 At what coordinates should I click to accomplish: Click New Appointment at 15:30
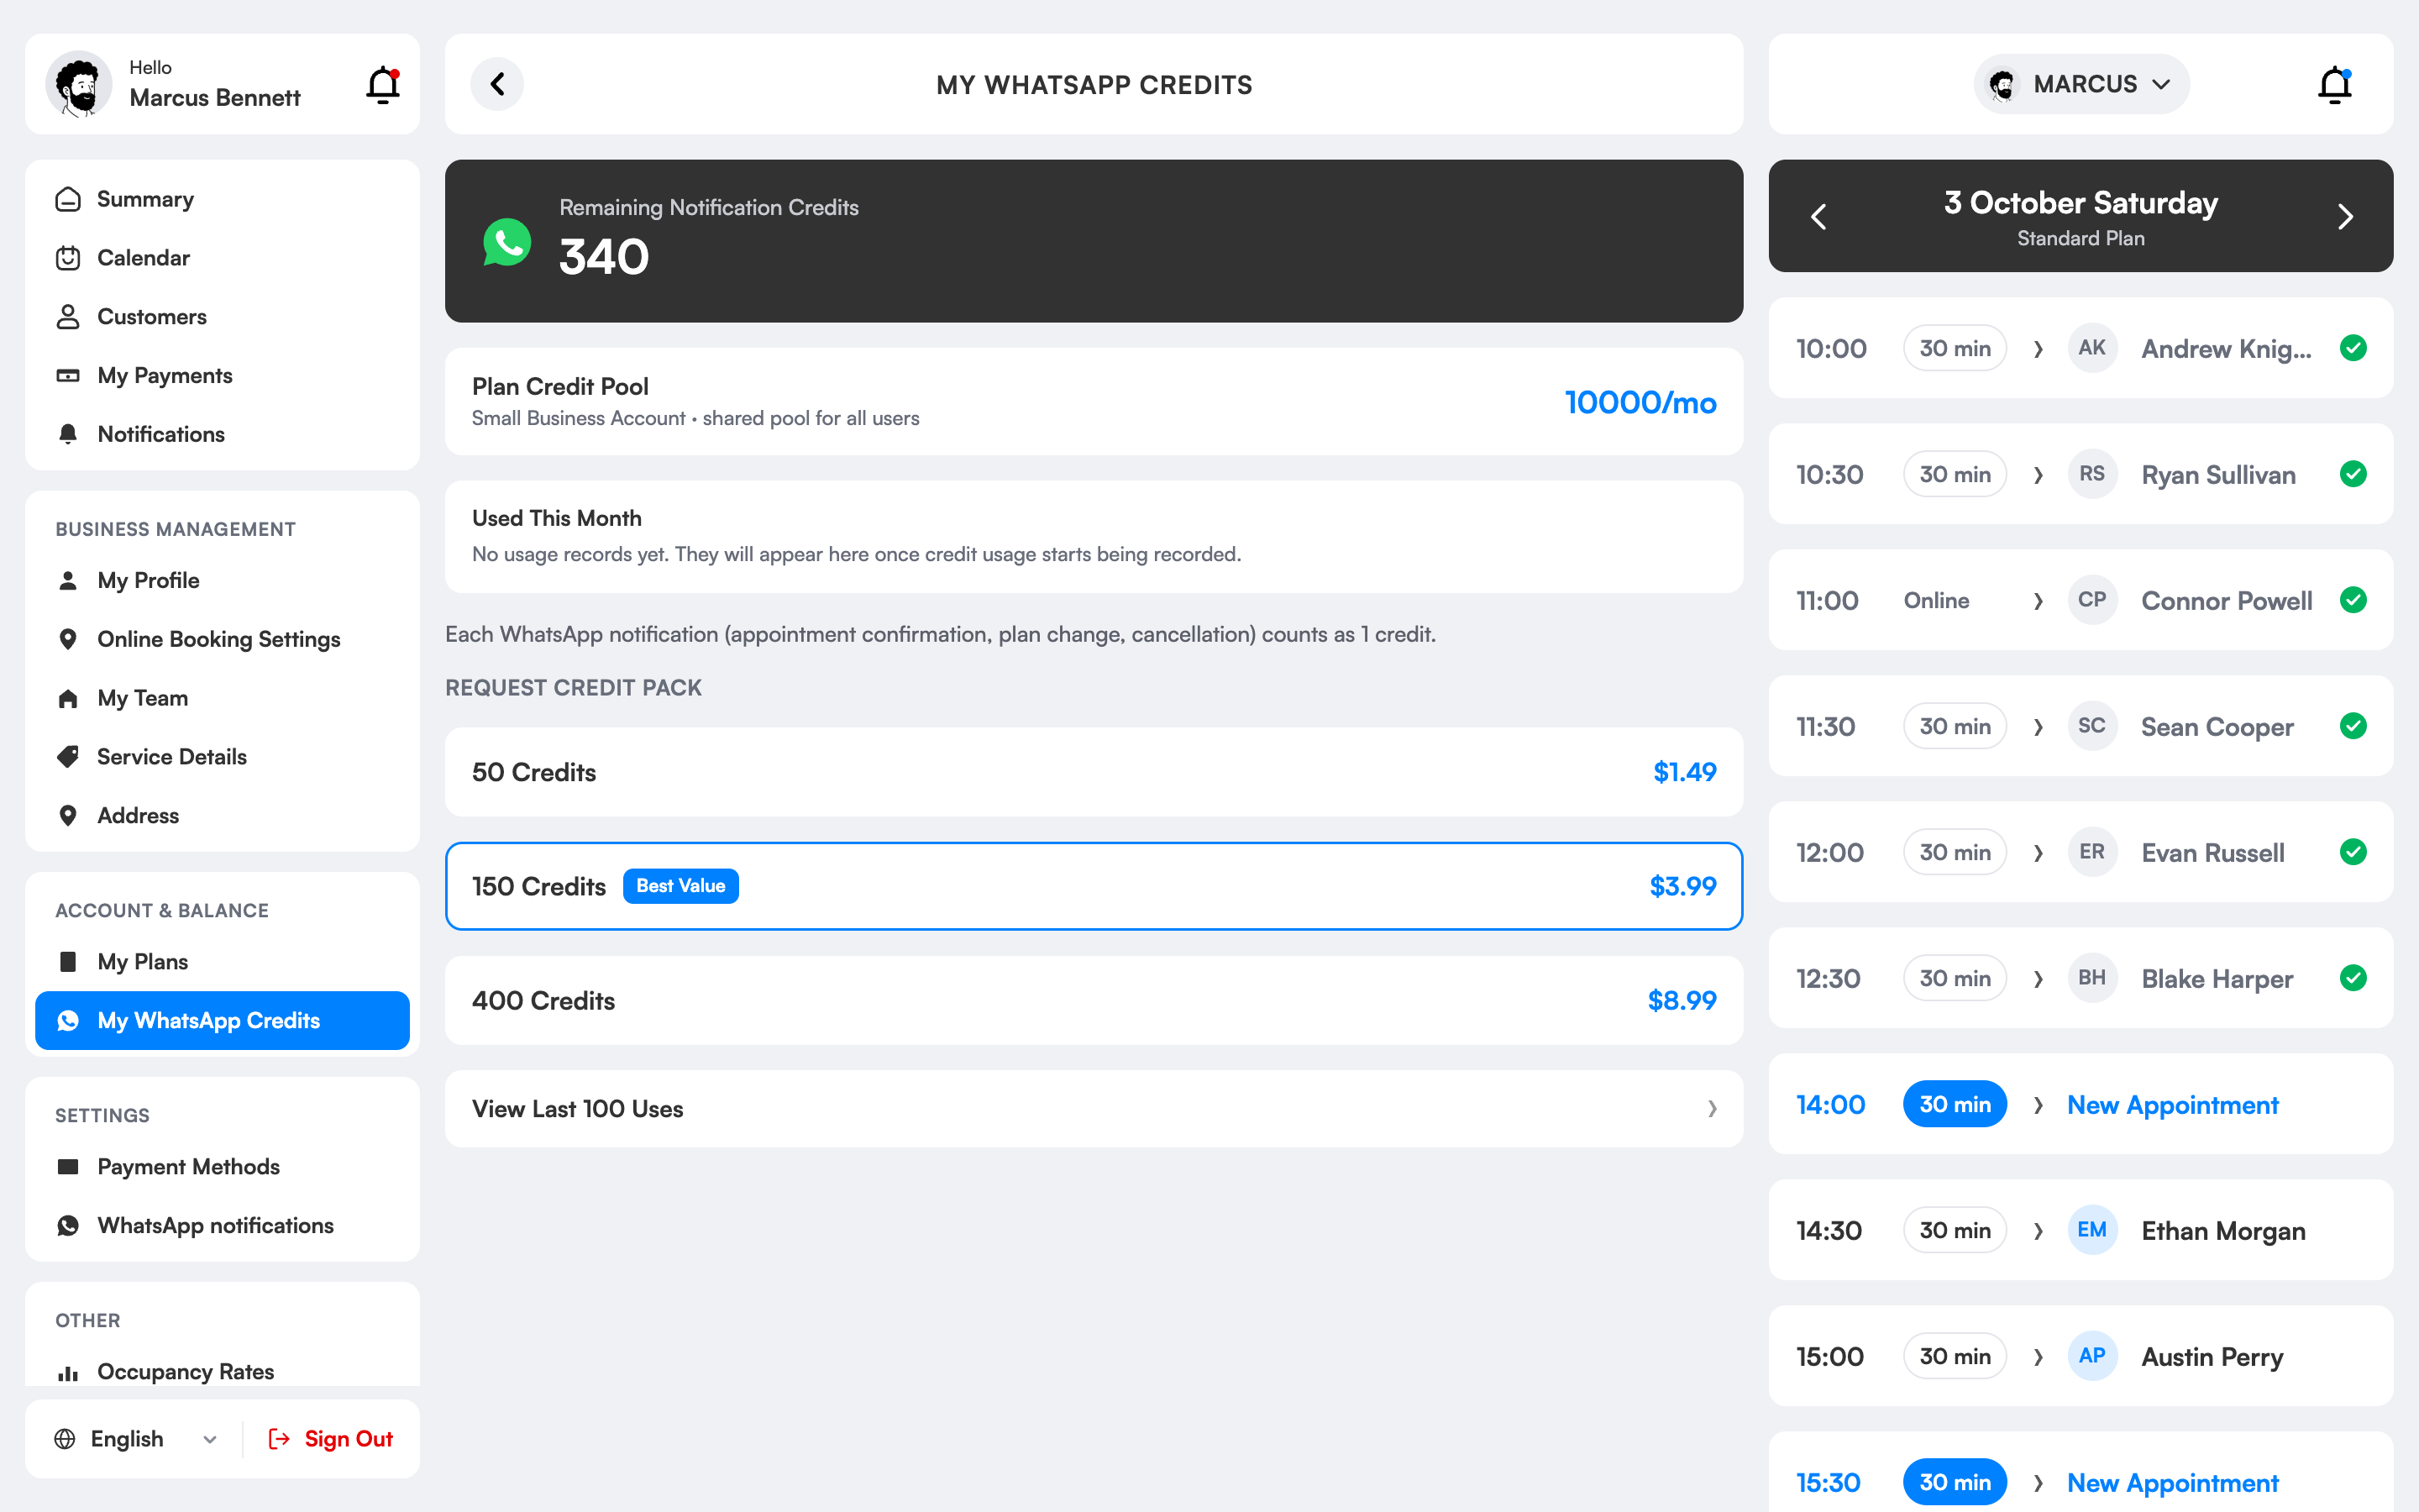point(2172,1483)
